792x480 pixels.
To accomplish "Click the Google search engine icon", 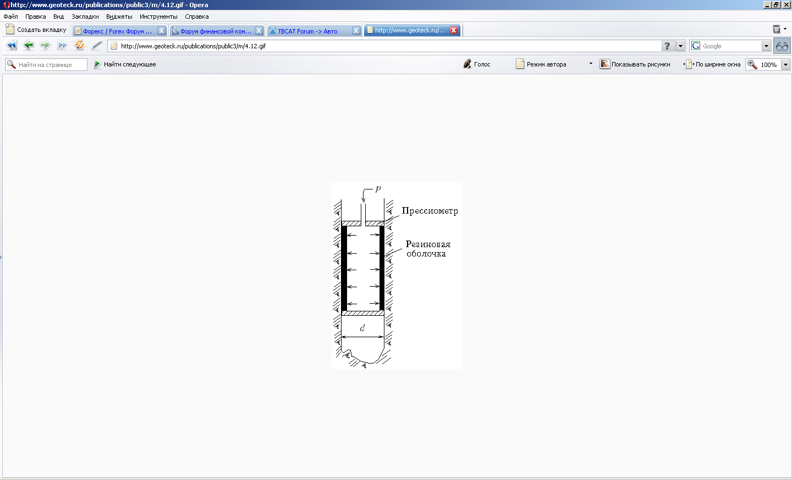I will point(696,46).
